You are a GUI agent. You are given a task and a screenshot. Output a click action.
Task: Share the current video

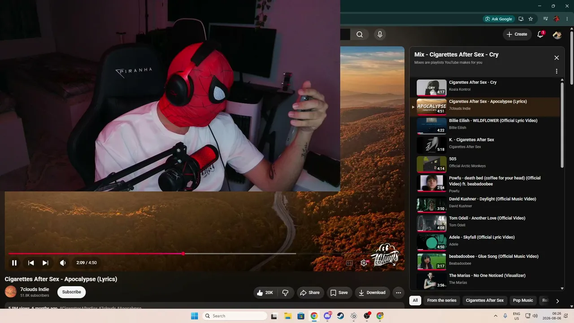pos(310,292)
